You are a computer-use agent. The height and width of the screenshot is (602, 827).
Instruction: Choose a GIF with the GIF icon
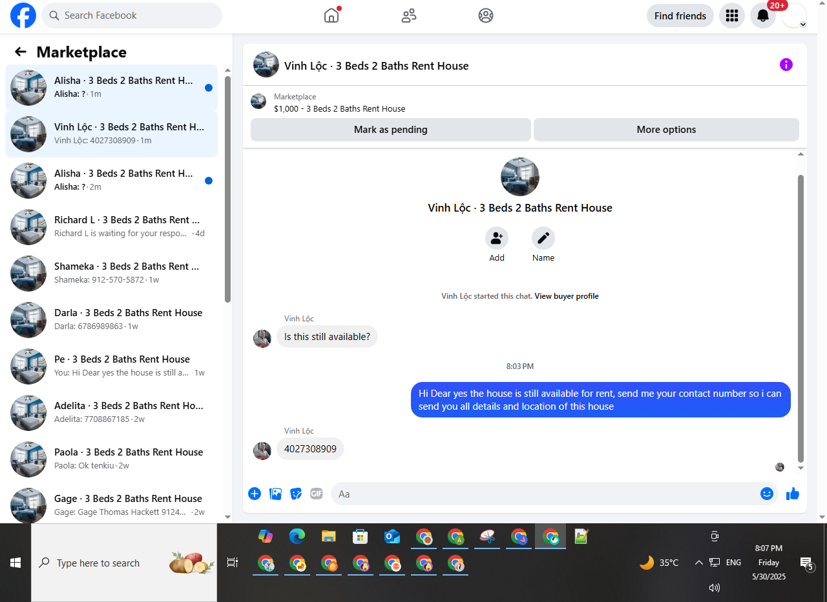[316, 494]
